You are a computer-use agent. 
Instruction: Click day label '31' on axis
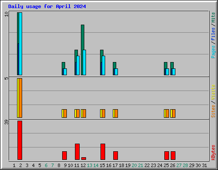coord(204,165)
